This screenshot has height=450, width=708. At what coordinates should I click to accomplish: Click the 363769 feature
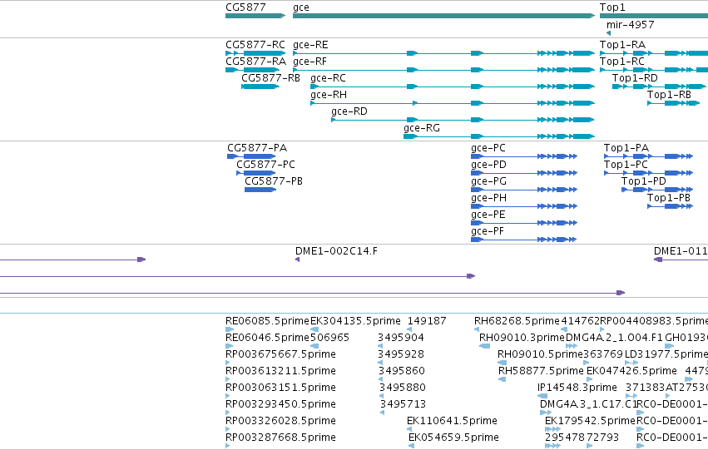[x=586, y=363]
